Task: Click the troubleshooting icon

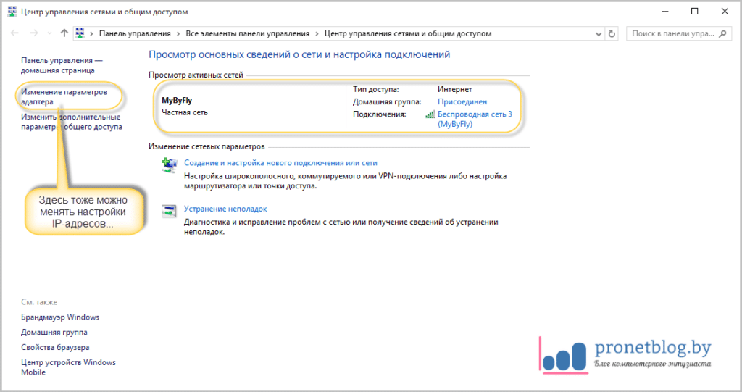Action: click(168, 211)
